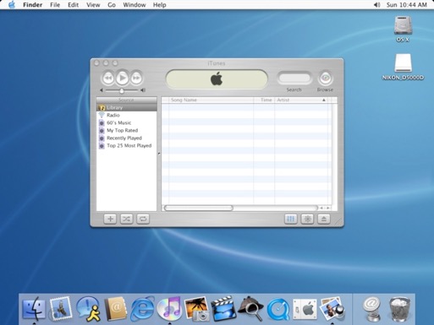Click the Apple logo status display
This screenshot has height=325, width=434.
(x=217, y=79)
